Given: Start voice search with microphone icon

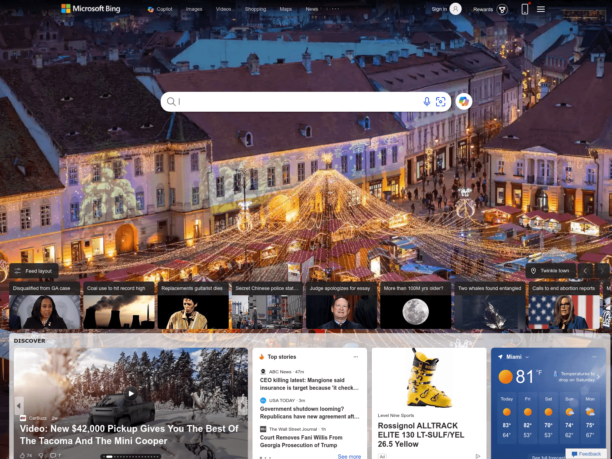Looking at the screenshot, I should (427, 102).
